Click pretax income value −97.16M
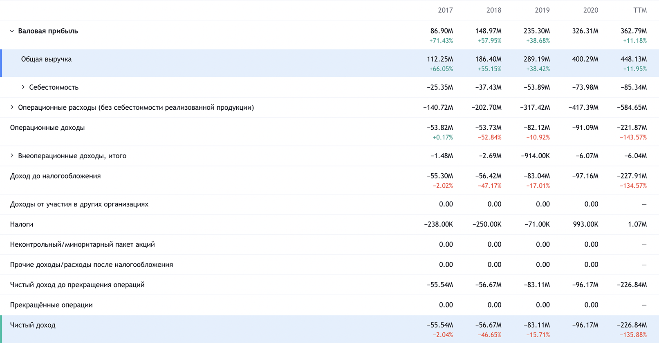Image resolution: width=659 pixels, height=343 pixels. [585, 176]
